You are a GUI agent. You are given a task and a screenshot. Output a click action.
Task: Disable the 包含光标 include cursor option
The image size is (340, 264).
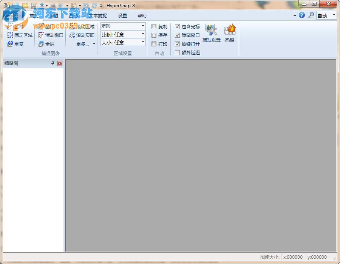(177, 26)
